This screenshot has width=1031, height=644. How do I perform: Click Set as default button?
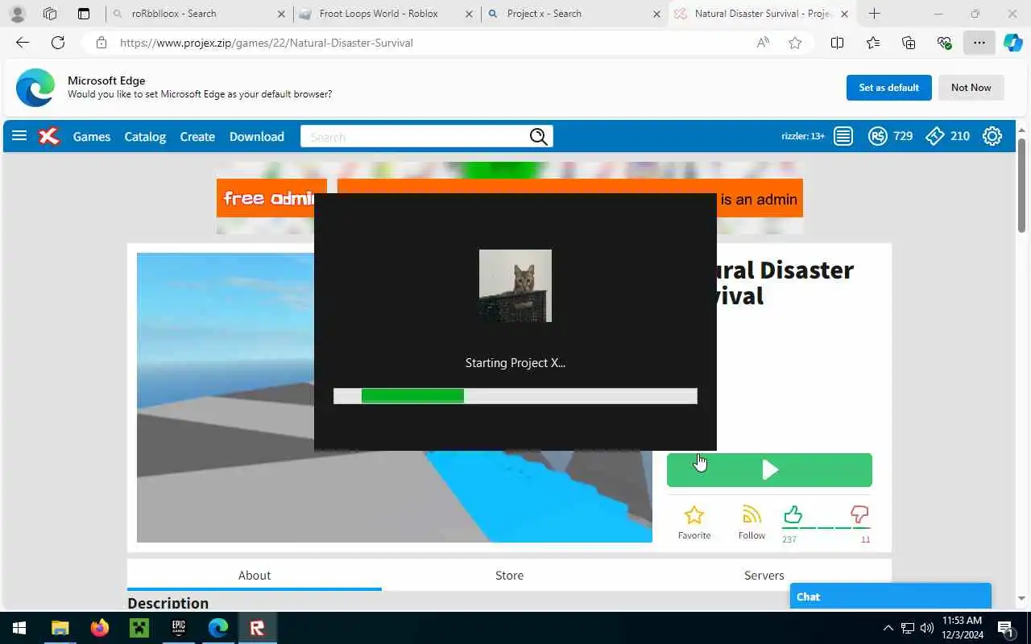click(x=889, y=88)
